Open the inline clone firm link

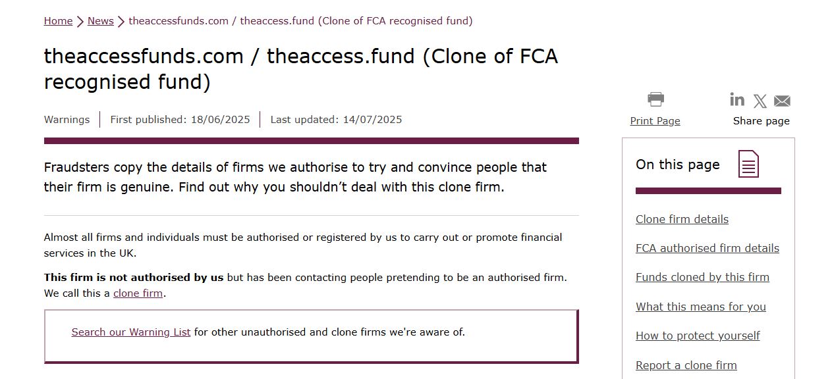tap(138, 293)
